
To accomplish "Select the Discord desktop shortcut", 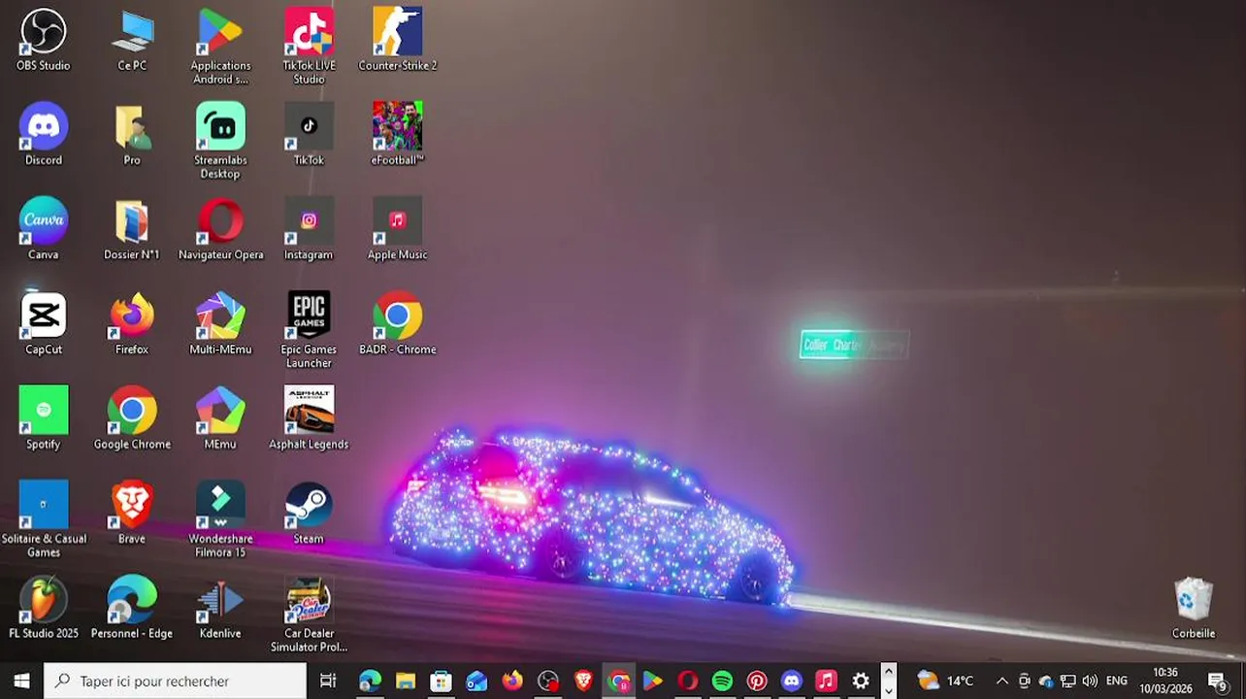I will point(44,134).
